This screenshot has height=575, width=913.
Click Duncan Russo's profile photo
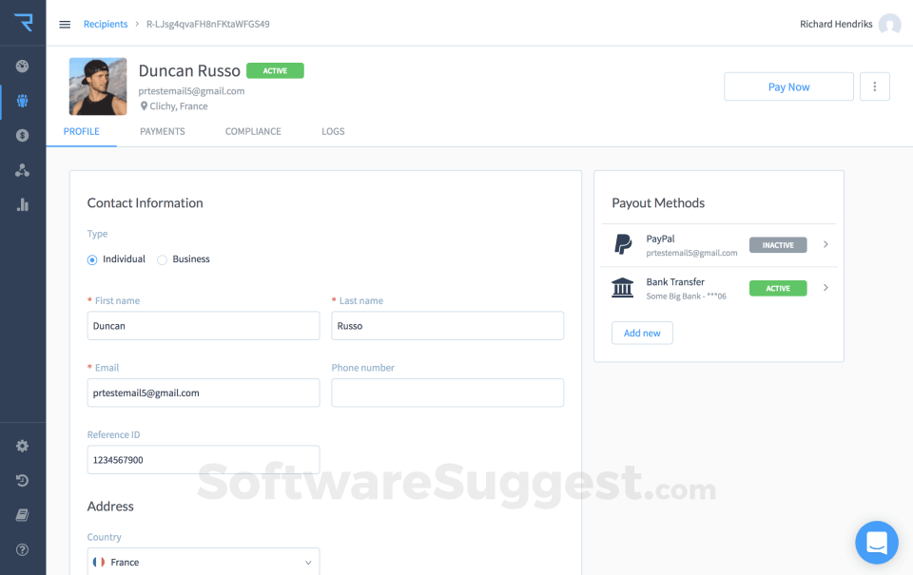click(x=98, y=86)
